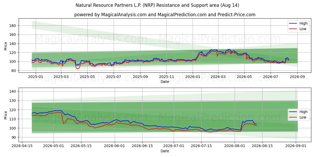Click the '2026-03' date tick label
Screen dimensions: 315x157
coord(218,77)
